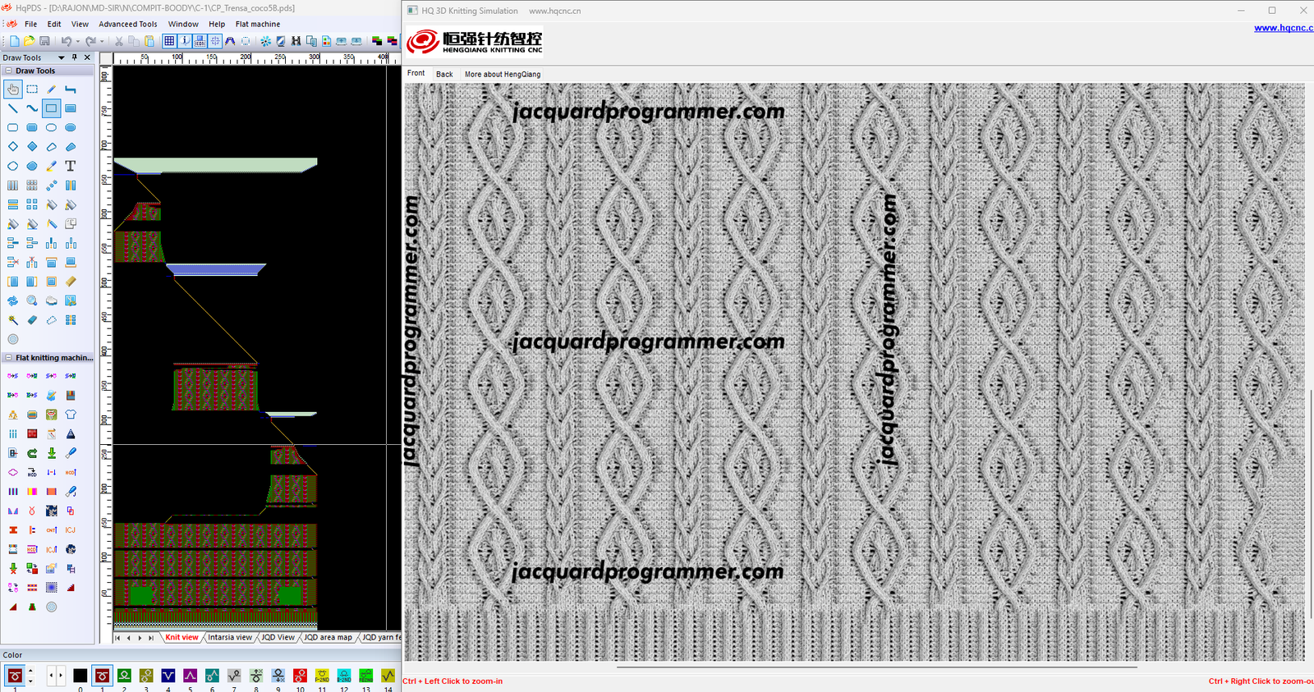Show the Back side of simulation
Screen dimensions: 1314x692
[x=444, y=74]
